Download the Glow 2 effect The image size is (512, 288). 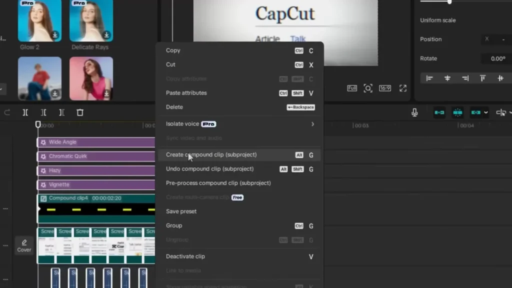pos(55,34)
